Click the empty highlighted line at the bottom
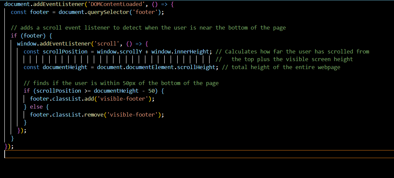 click(199, 154)
